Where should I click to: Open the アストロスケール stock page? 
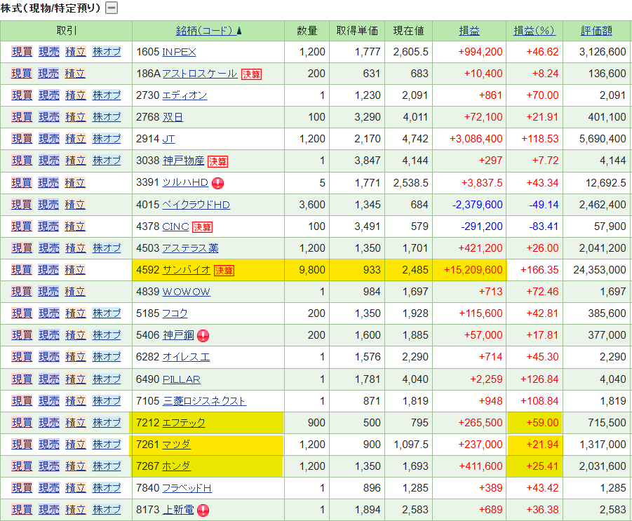[x=199, y=74]
